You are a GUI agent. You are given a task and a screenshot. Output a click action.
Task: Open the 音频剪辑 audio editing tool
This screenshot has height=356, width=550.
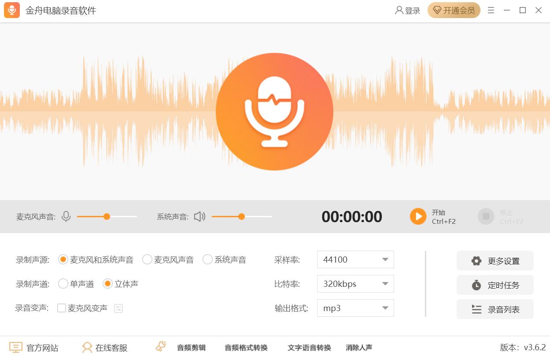191,347
